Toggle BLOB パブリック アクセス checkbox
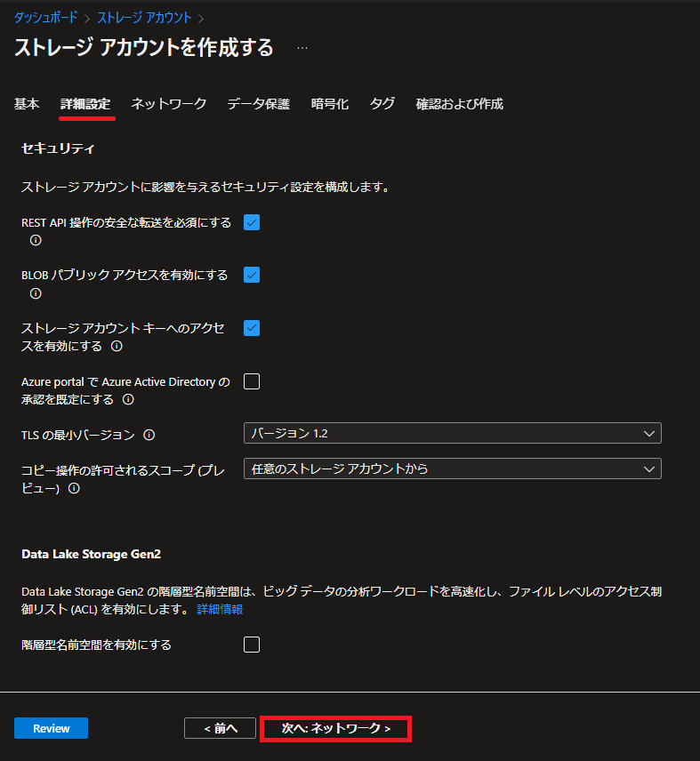700x761 pixels. [x=252, y=276]
